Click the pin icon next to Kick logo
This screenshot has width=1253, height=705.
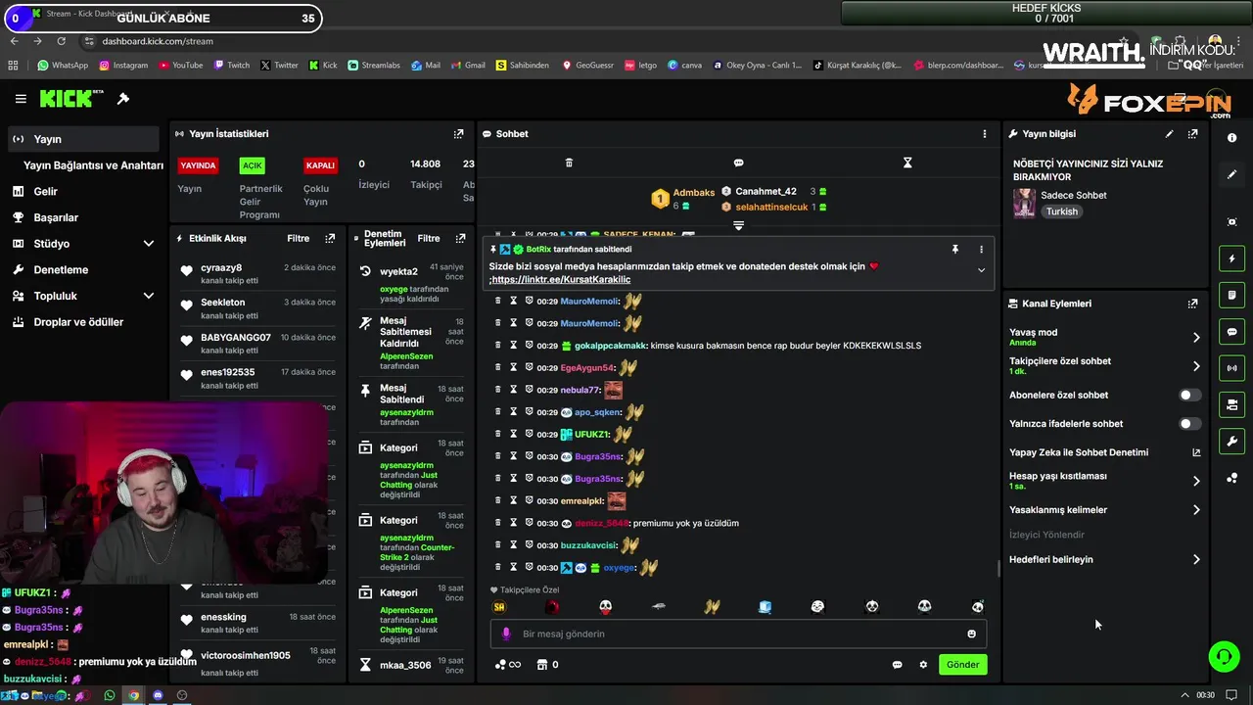point(123,99)
